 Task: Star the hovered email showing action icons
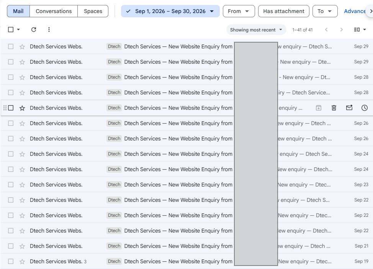click(22, 108)
